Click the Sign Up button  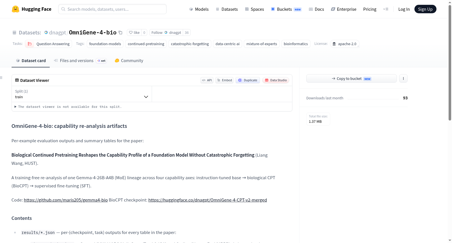pos(425,9)
